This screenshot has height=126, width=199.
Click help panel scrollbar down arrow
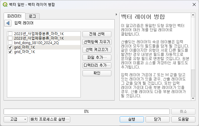[193, 98]
